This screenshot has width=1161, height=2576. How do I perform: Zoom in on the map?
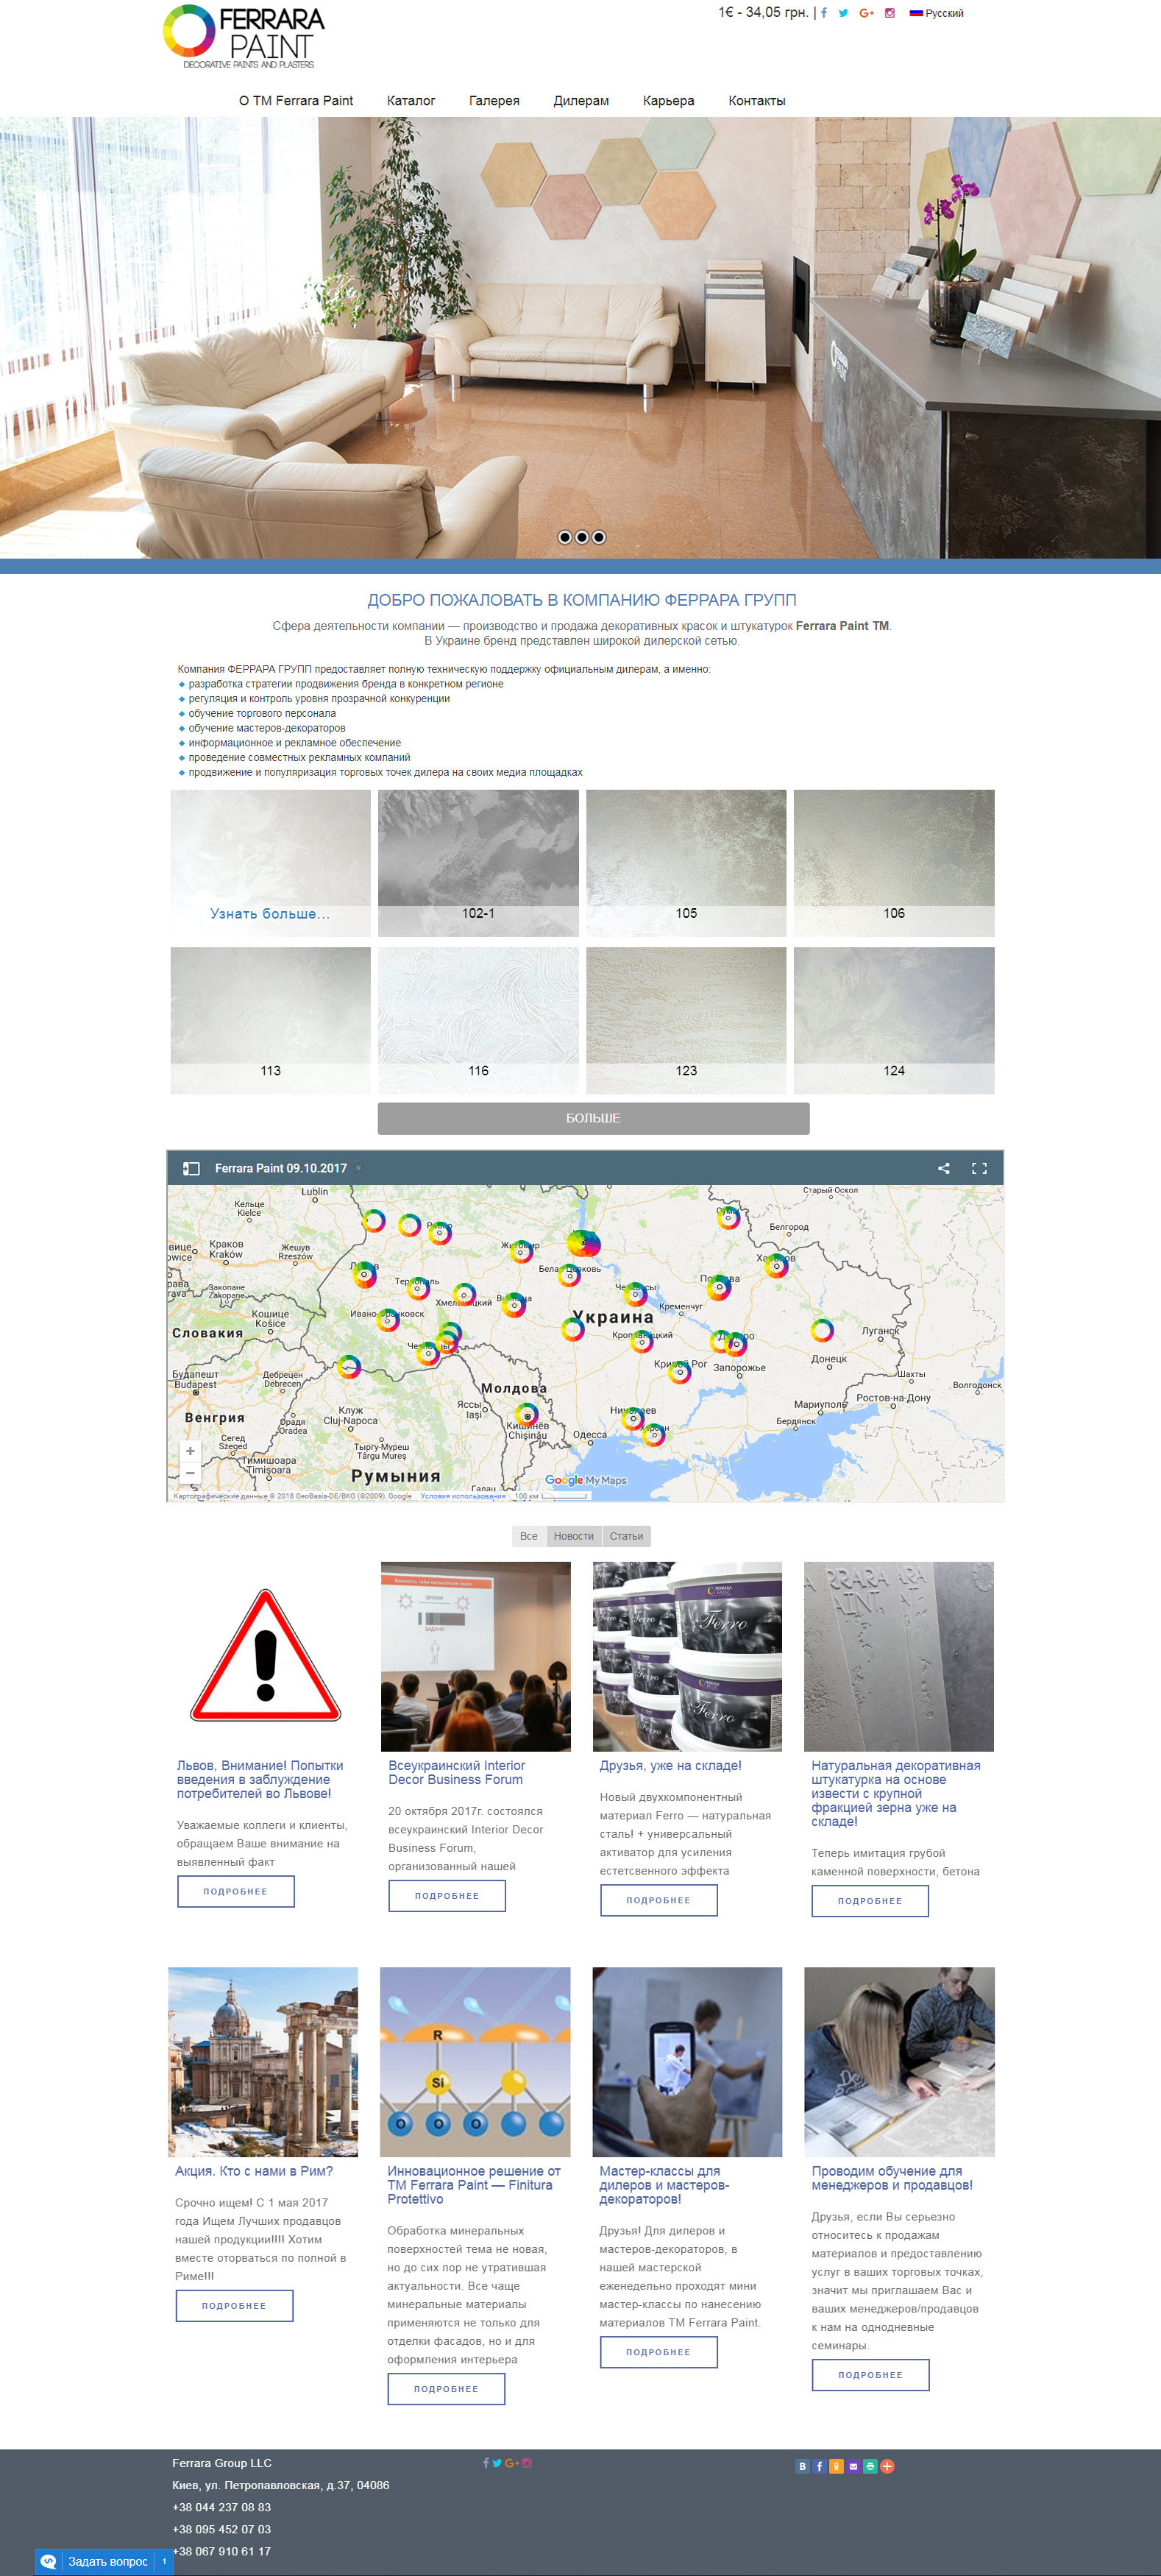(190, 1451)
